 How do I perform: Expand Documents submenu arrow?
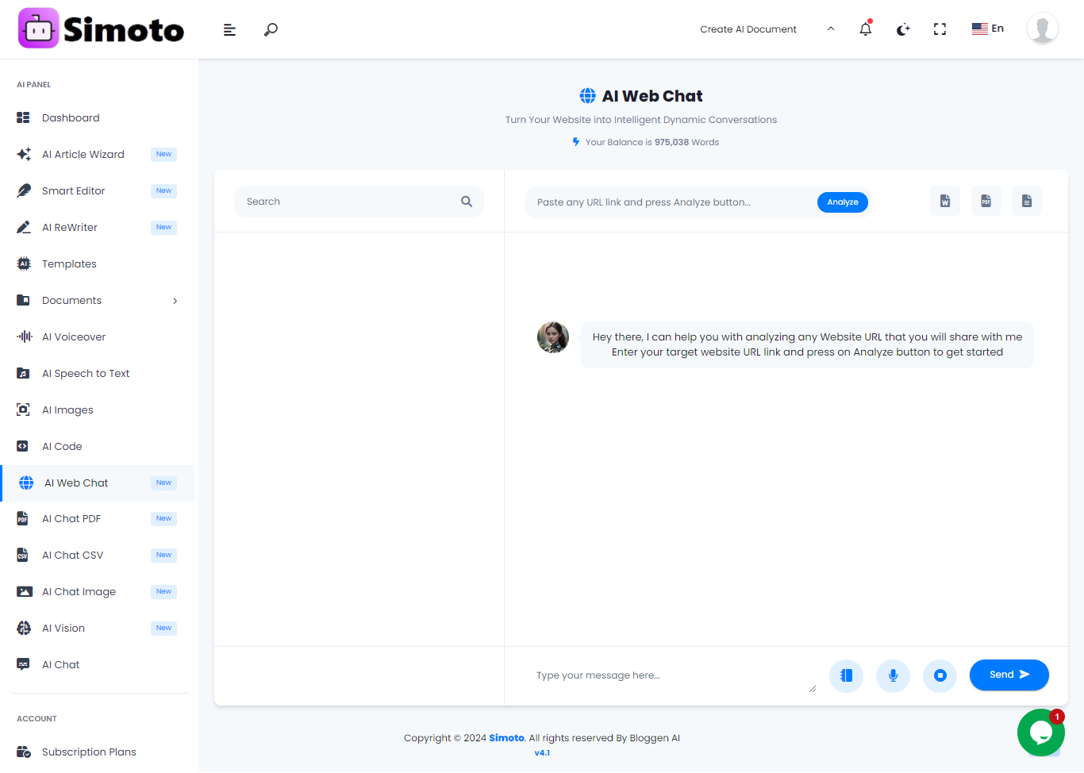point(175,301)
